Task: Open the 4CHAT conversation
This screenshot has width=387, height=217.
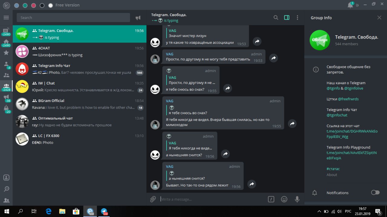Action: 80,51
